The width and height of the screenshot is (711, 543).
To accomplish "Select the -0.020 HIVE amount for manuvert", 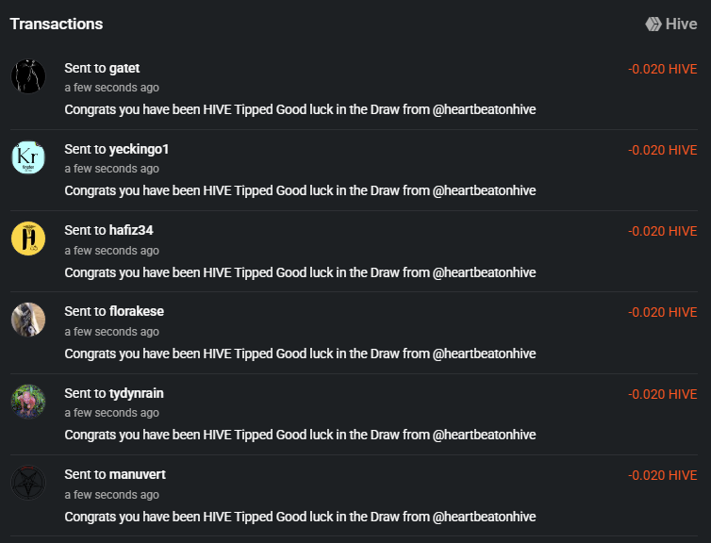I will click(662, 475).
